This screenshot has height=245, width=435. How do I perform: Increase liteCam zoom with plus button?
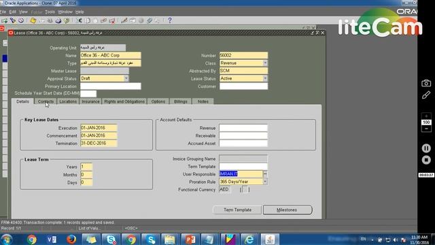[x=426, y=116]
